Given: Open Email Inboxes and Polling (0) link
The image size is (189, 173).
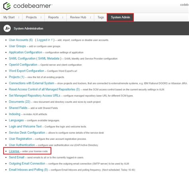Looking at the screenshot, I should coord(28,170).
